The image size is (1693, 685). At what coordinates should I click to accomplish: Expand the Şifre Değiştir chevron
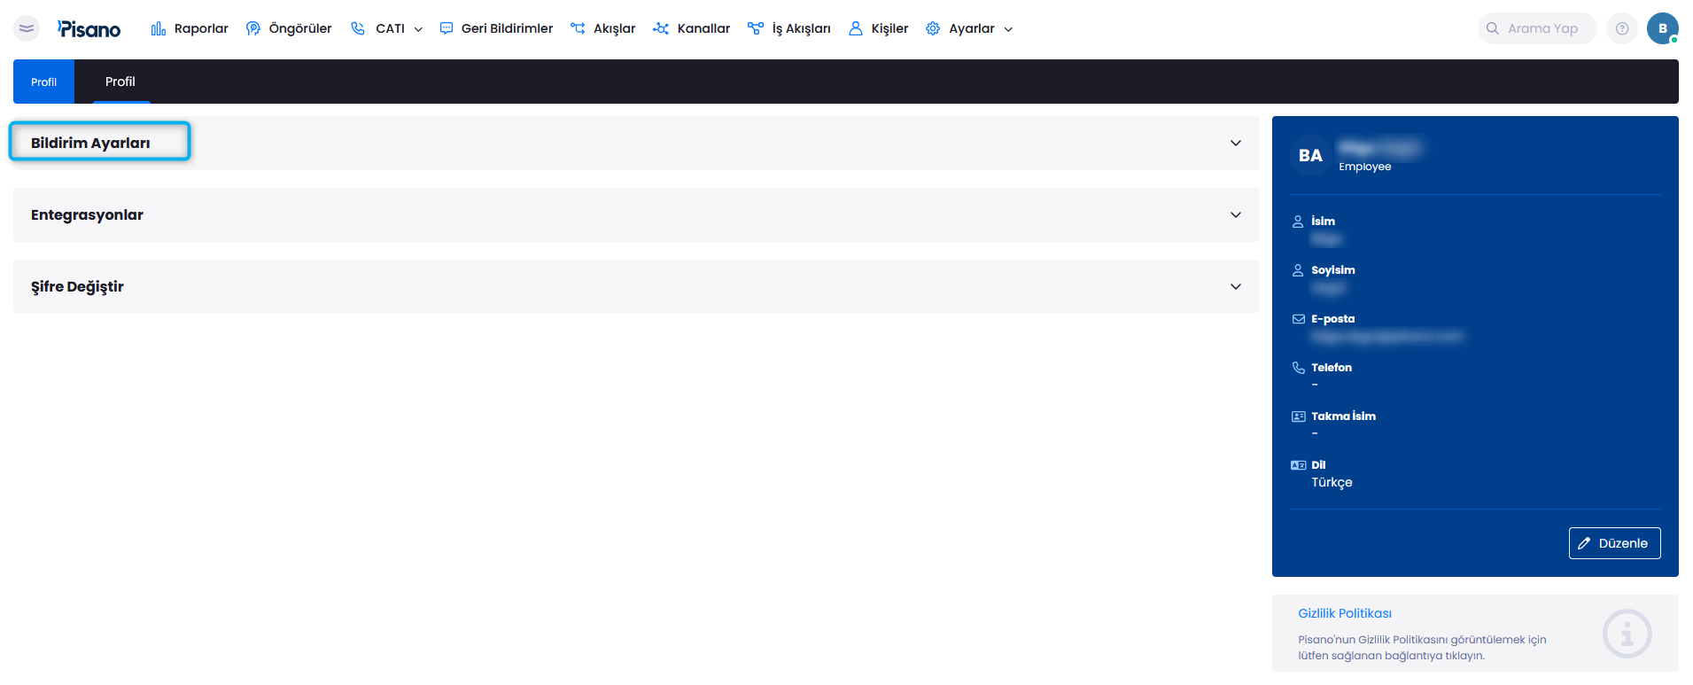coord(1235,286)
